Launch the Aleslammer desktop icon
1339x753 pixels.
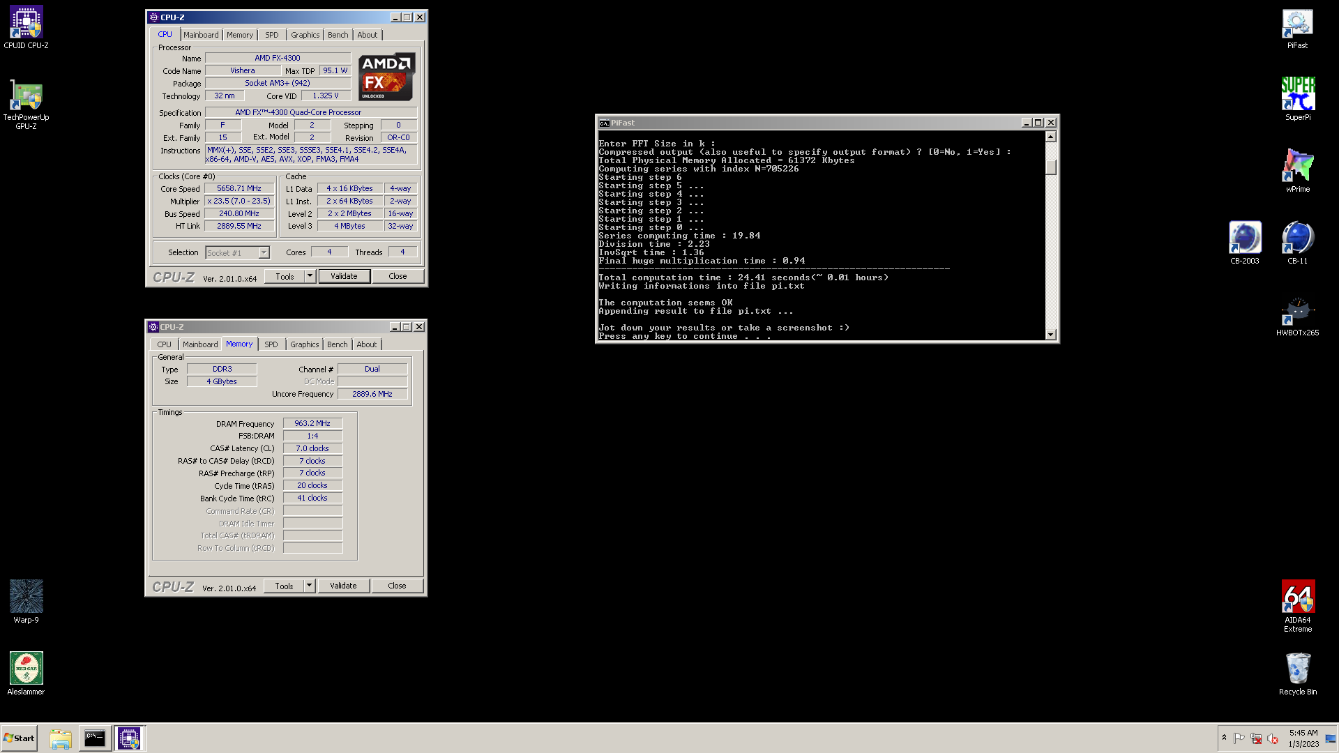click(26, 673)
